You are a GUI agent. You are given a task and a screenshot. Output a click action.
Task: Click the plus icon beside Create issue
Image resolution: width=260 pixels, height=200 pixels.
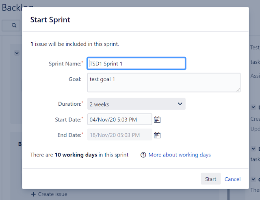[33, 194]
